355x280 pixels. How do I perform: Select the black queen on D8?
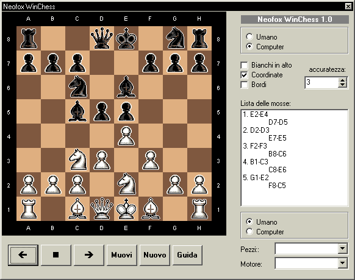[x=102, y=38]
